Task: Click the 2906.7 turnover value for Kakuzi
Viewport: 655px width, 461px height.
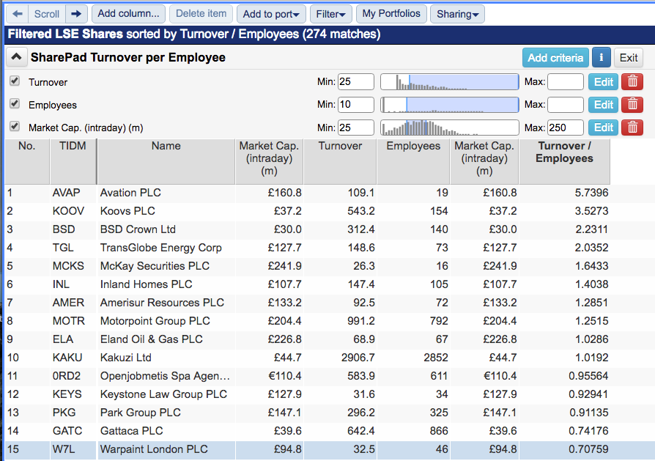Action: (x=358, y=358)
